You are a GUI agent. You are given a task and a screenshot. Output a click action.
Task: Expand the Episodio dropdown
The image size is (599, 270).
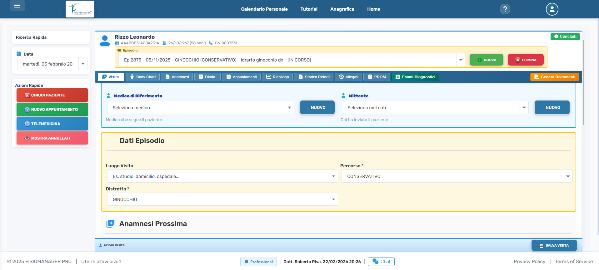(x=461, y=60)
